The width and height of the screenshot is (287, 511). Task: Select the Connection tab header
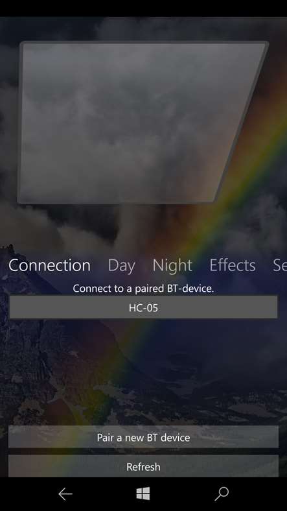(x=49, y=265)
